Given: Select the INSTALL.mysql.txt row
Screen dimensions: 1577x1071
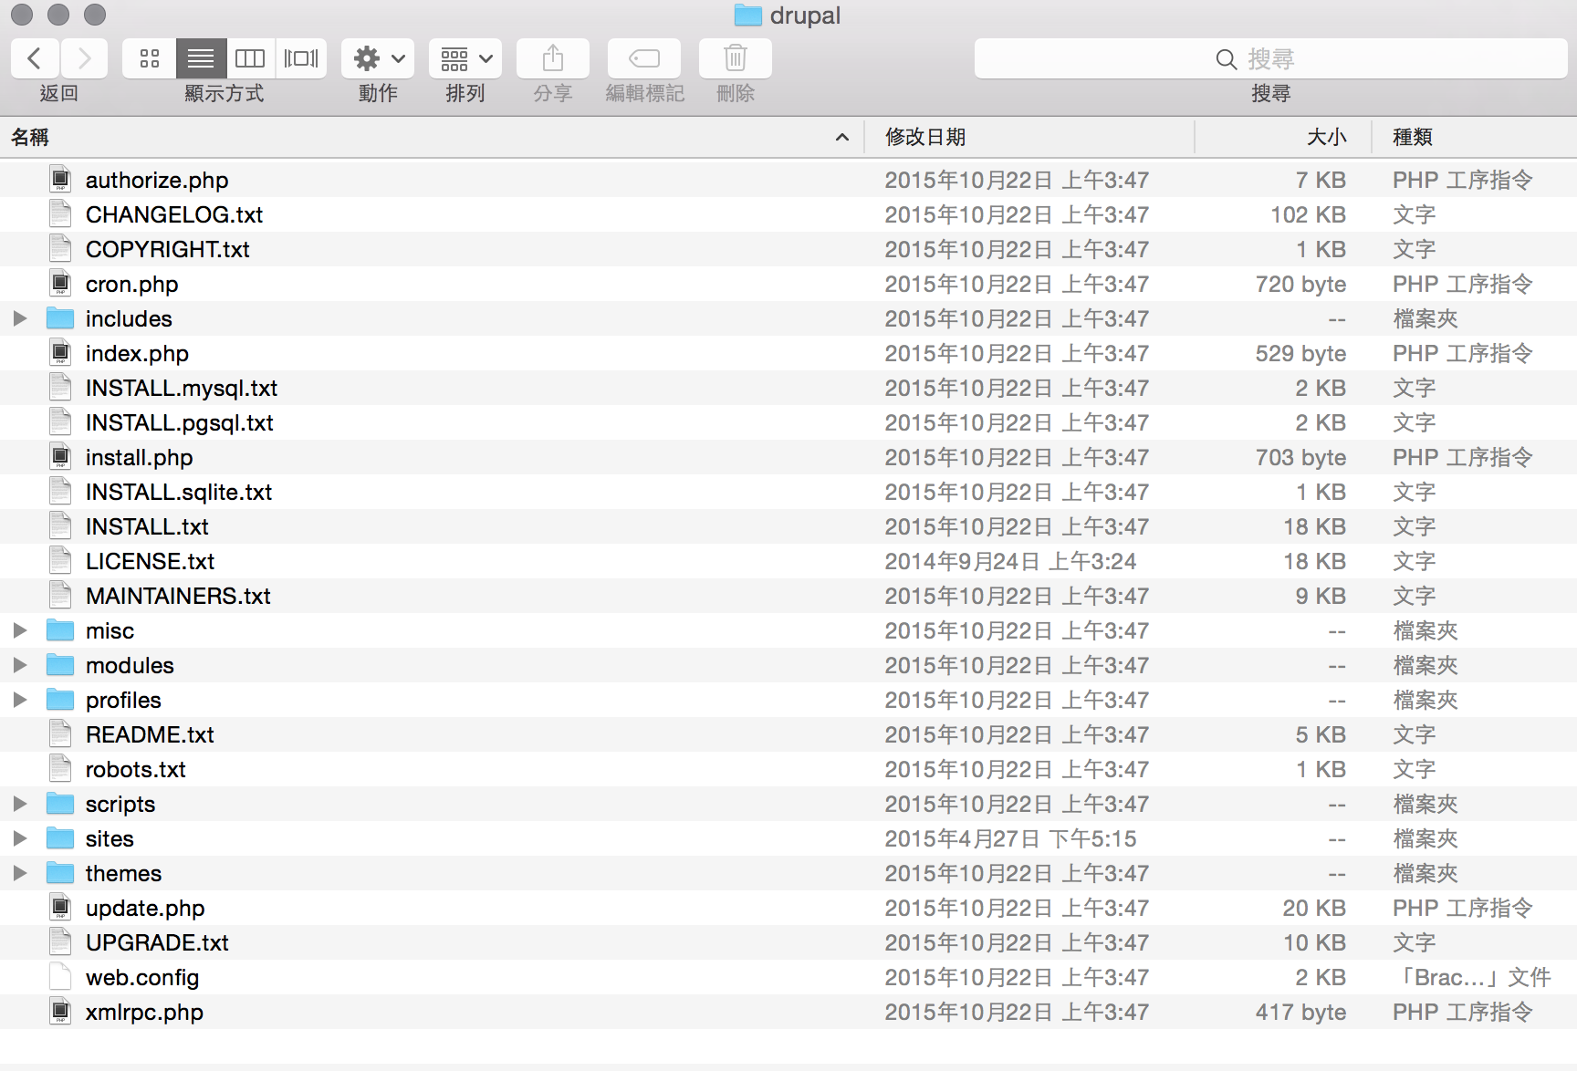Looking at the screenshot, I should click(788, 388).
